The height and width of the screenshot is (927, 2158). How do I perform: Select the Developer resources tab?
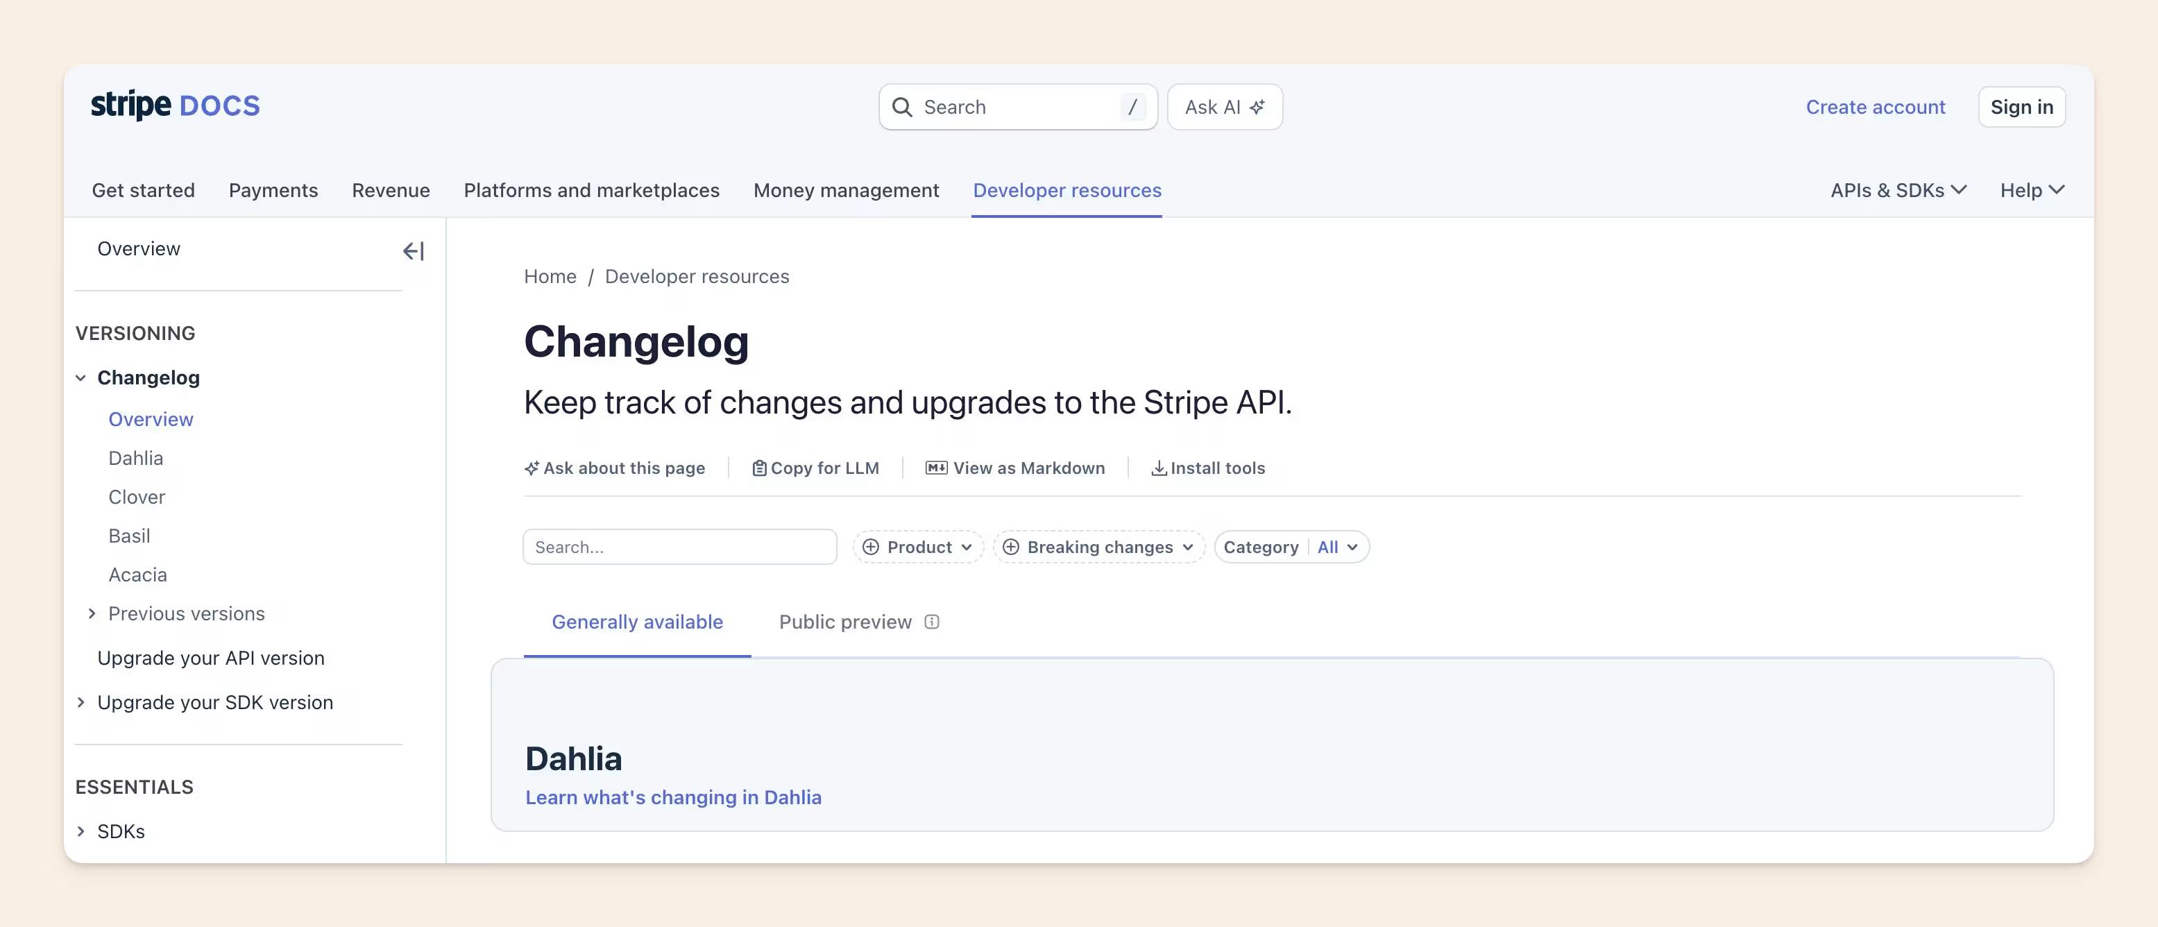pos(1067,190)
